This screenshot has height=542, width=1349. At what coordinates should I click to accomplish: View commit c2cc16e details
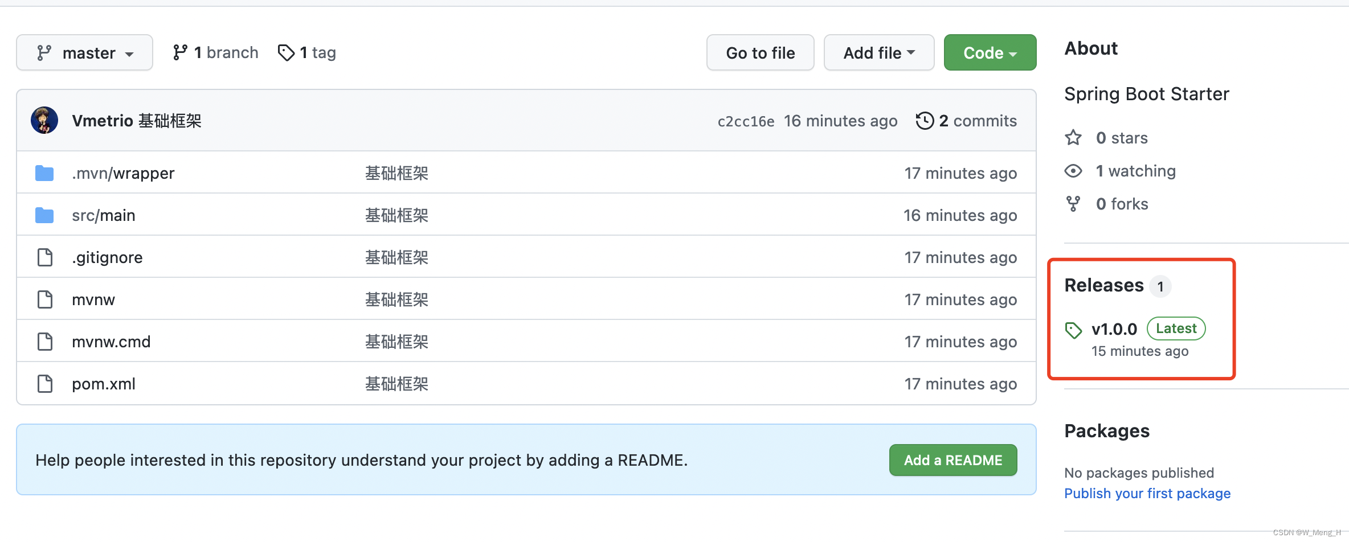click(745, 120)
